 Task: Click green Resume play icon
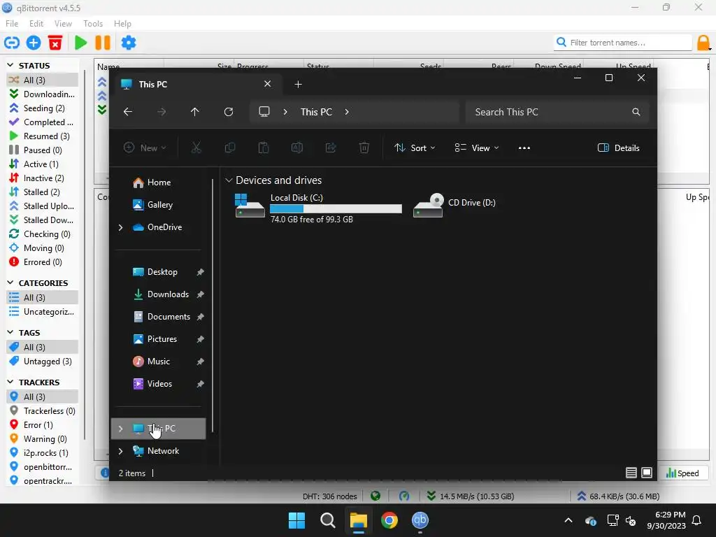[x=81, y=43]
